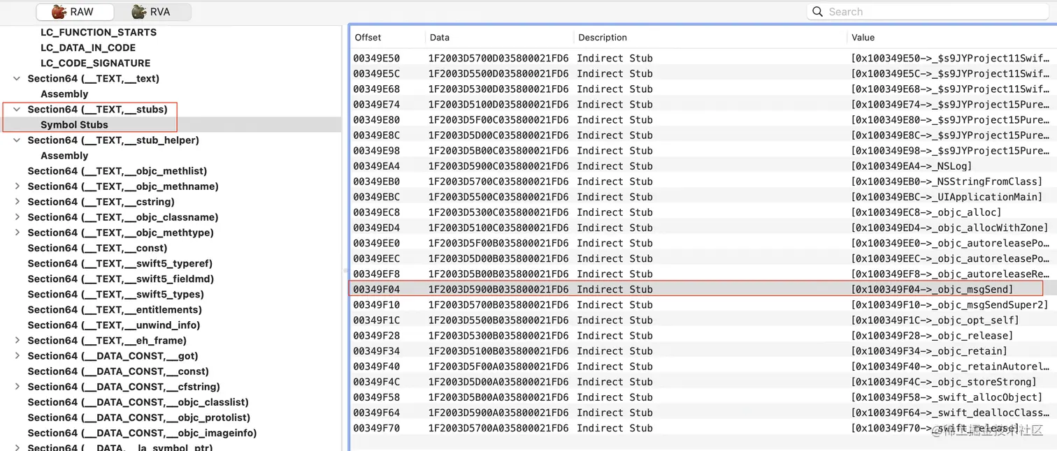Click the Data column header
Image resolution: width=1057 pixels, height=451 pixels.
coord(440,38)
